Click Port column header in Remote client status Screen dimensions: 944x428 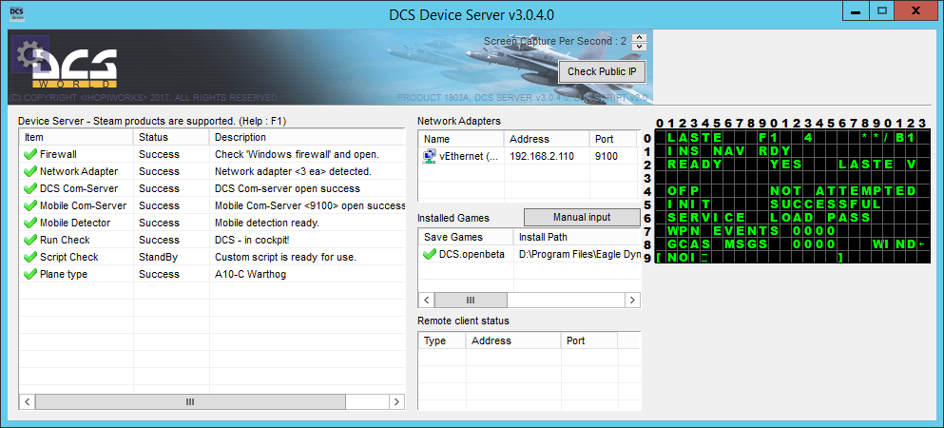coord(588,340)
